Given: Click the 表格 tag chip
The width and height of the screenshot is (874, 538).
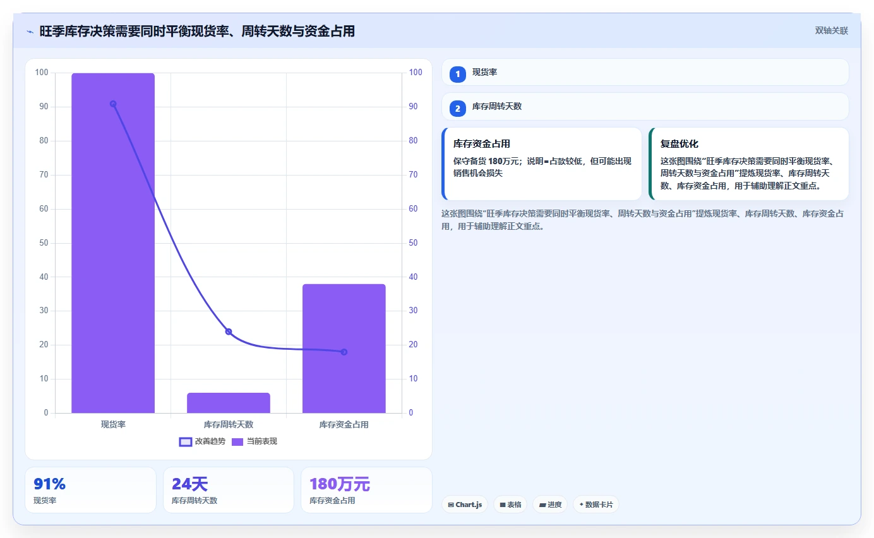Looking at the screenshot, I should (x=510, y=505).
